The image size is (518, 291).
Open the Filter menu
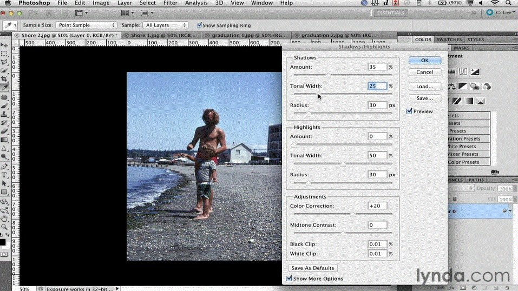point(170,3)
